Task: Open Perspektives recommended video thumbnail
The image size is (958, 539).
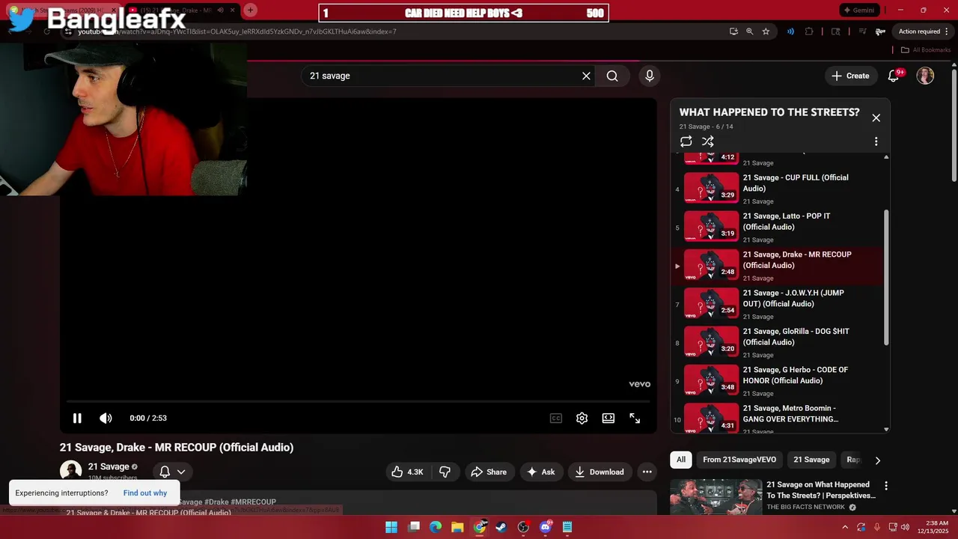Action: point(716,496)
